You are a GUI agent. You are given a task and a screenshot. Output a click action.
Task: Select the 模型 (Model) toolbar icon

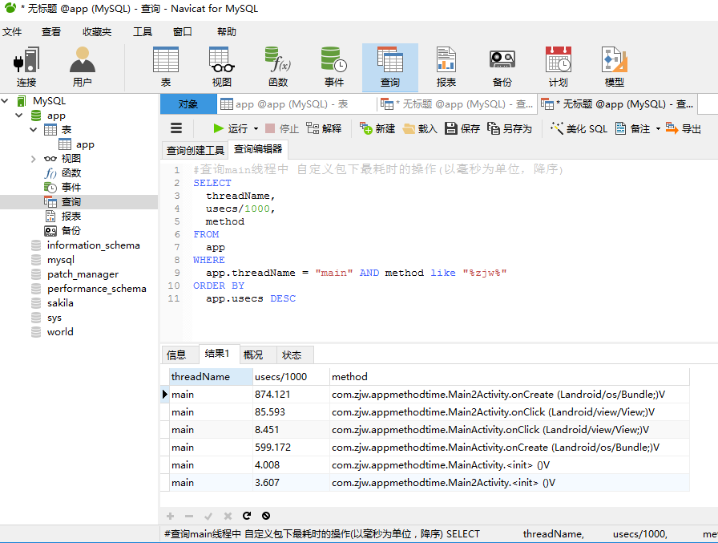pyautogui.click(x=614, y=67)
